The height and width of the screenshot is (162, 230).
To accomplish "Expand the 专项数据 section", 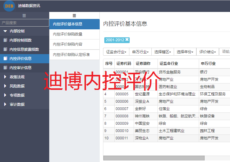I will (5, 95).
